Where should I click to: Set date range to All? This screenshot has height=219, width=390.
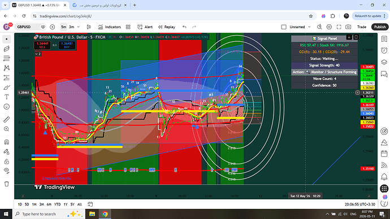pos(80,204)
